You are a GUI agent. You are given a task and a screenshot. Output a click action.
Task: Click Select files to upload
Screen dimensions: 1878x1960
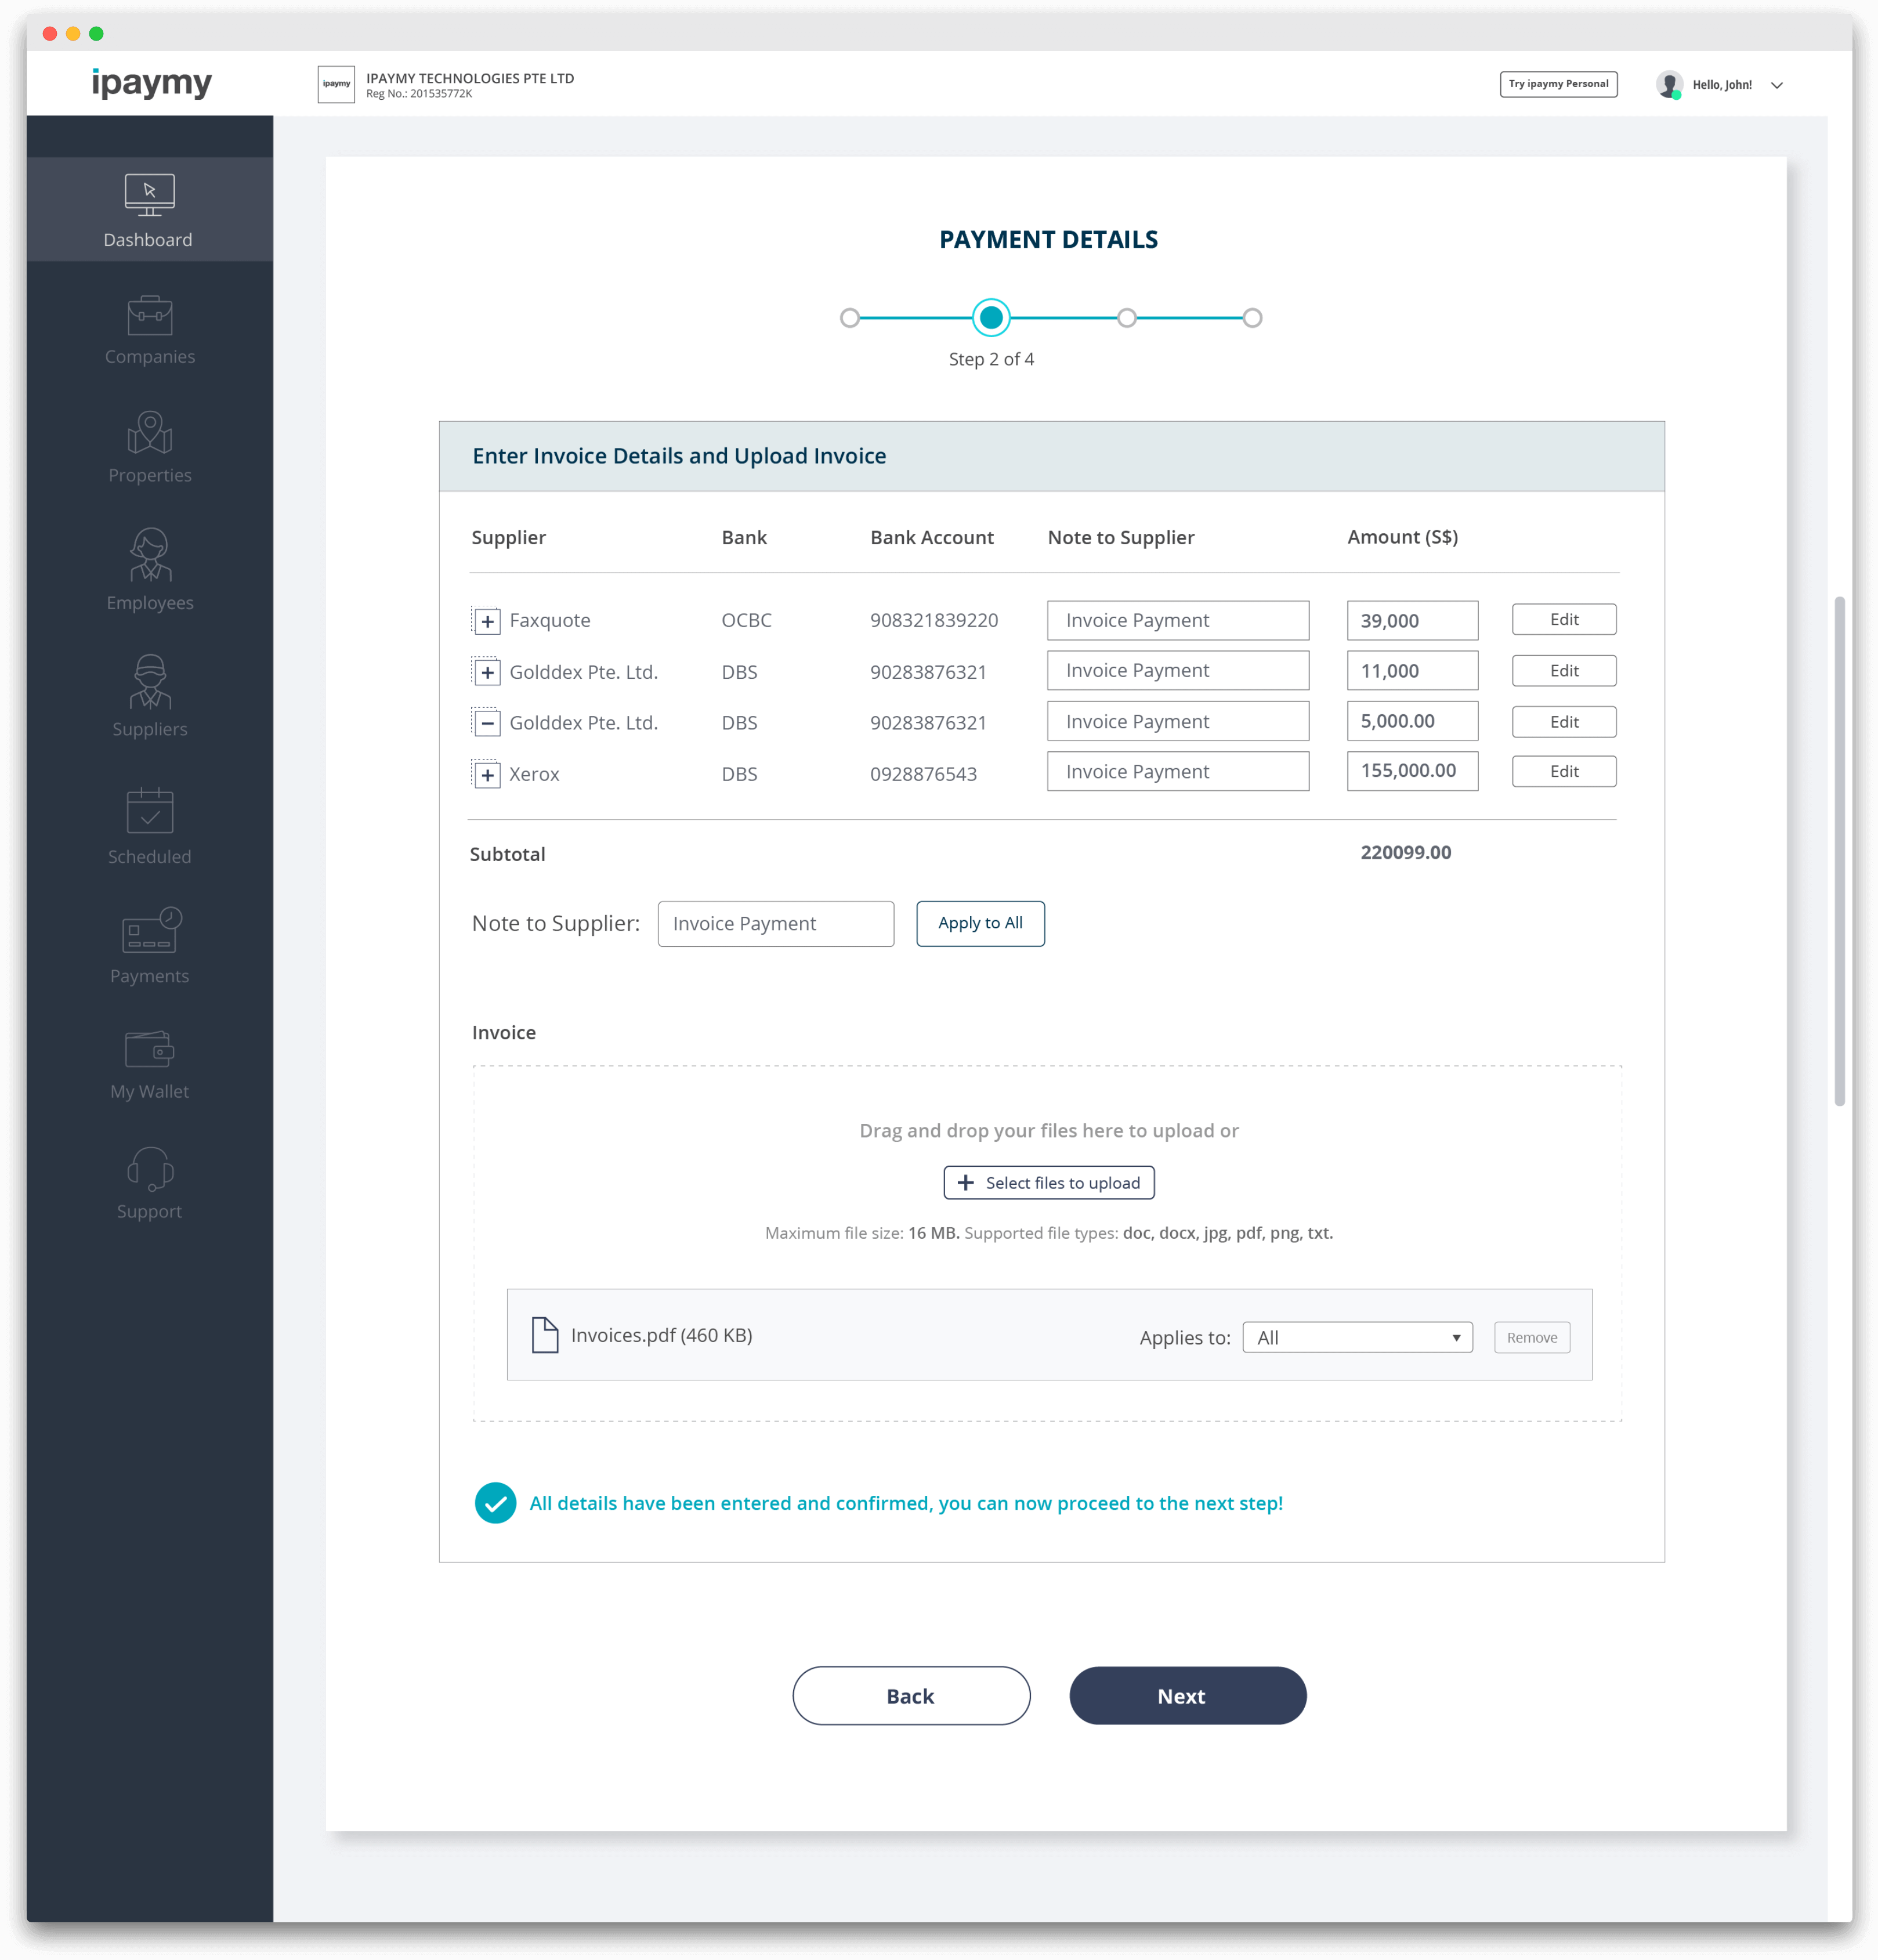click(1048, 1182)
